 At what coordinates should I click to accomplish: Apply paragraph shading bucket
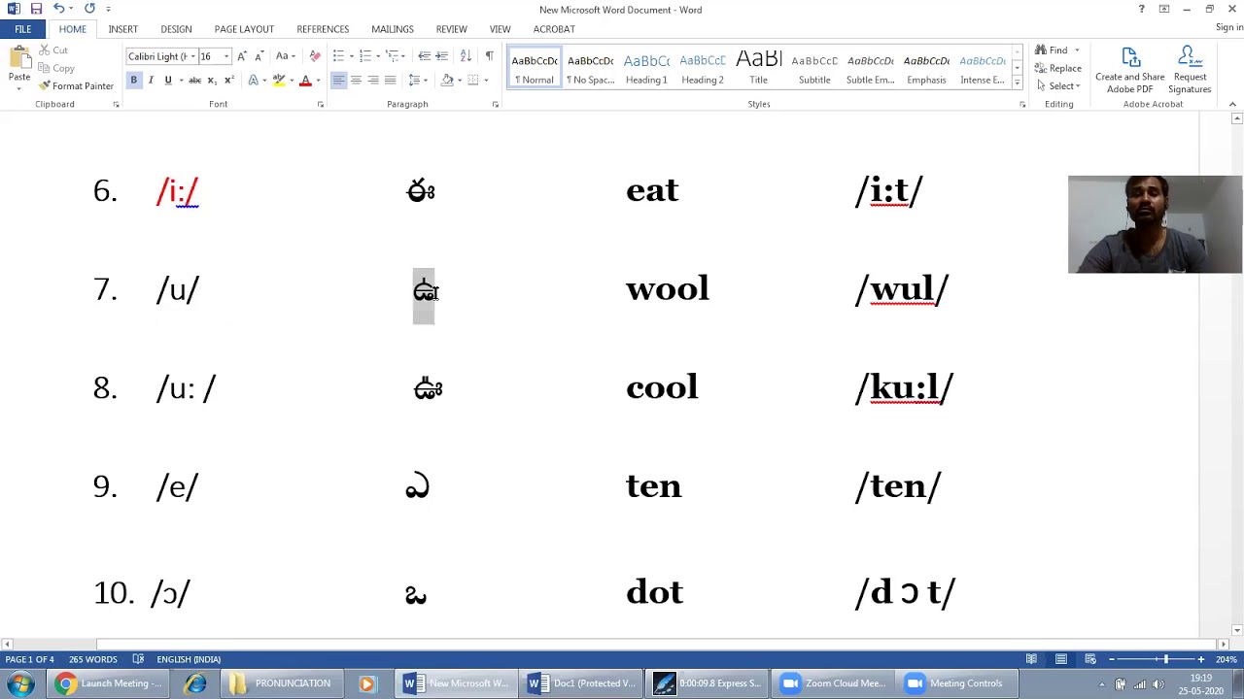tap(447, 80)
